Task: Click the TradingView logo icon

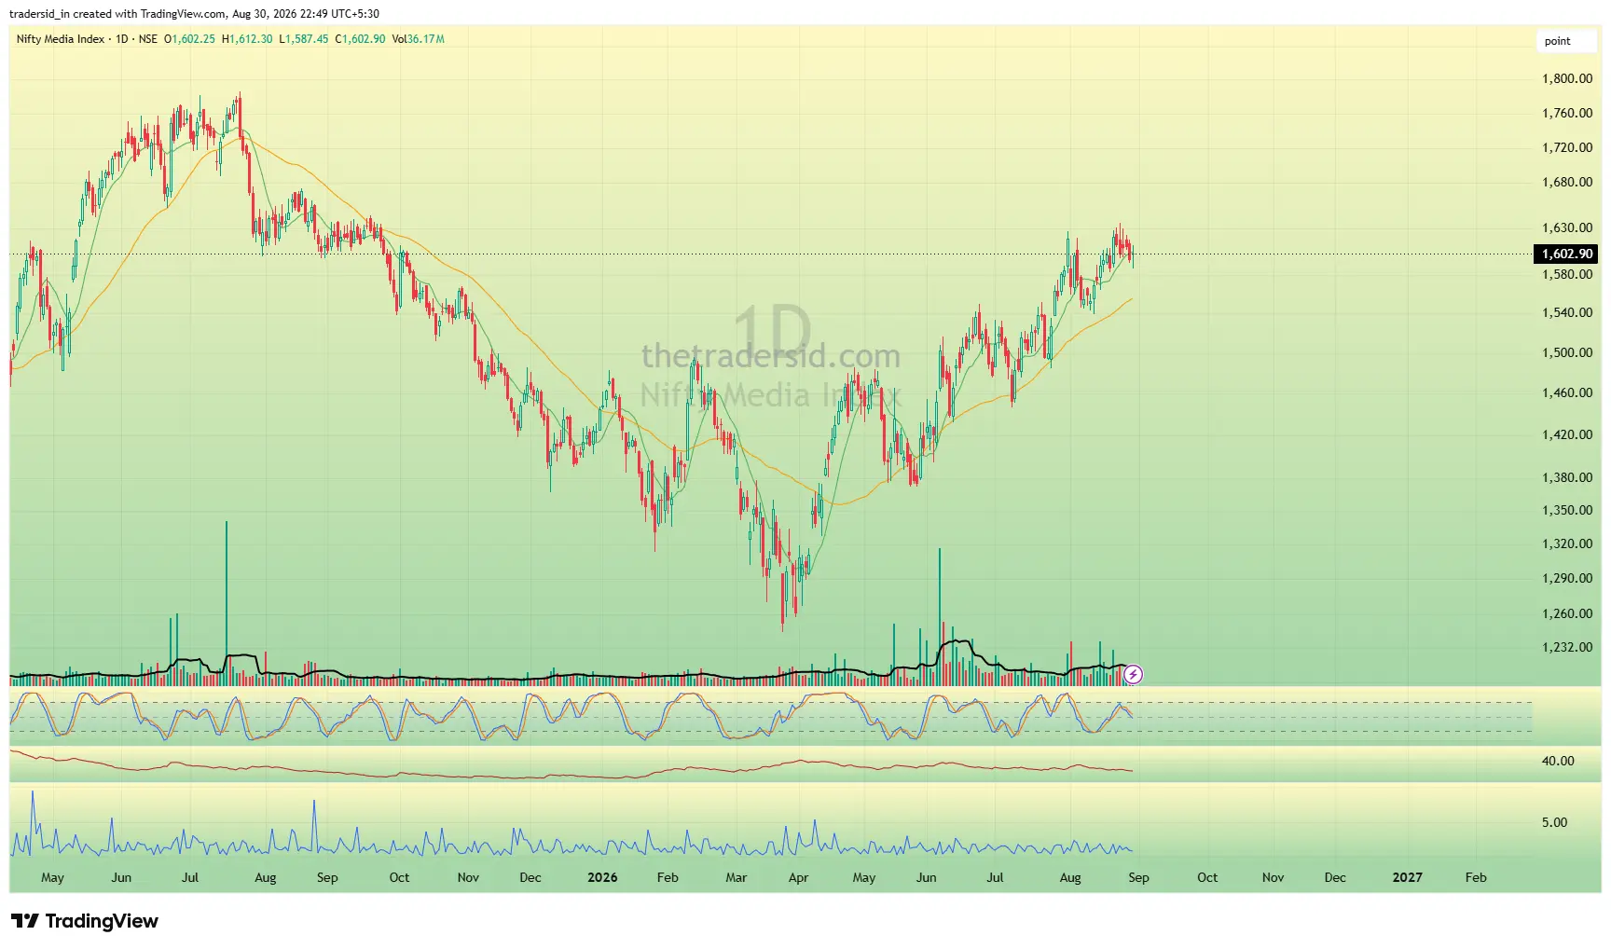Action: click(25, 921)
